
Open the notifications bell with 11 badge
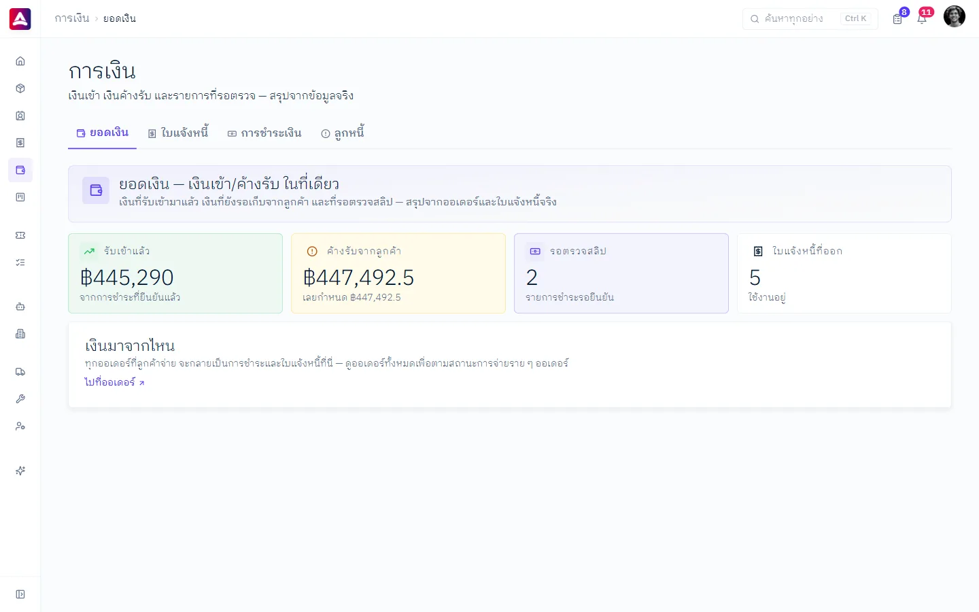[x=923, y=18]
